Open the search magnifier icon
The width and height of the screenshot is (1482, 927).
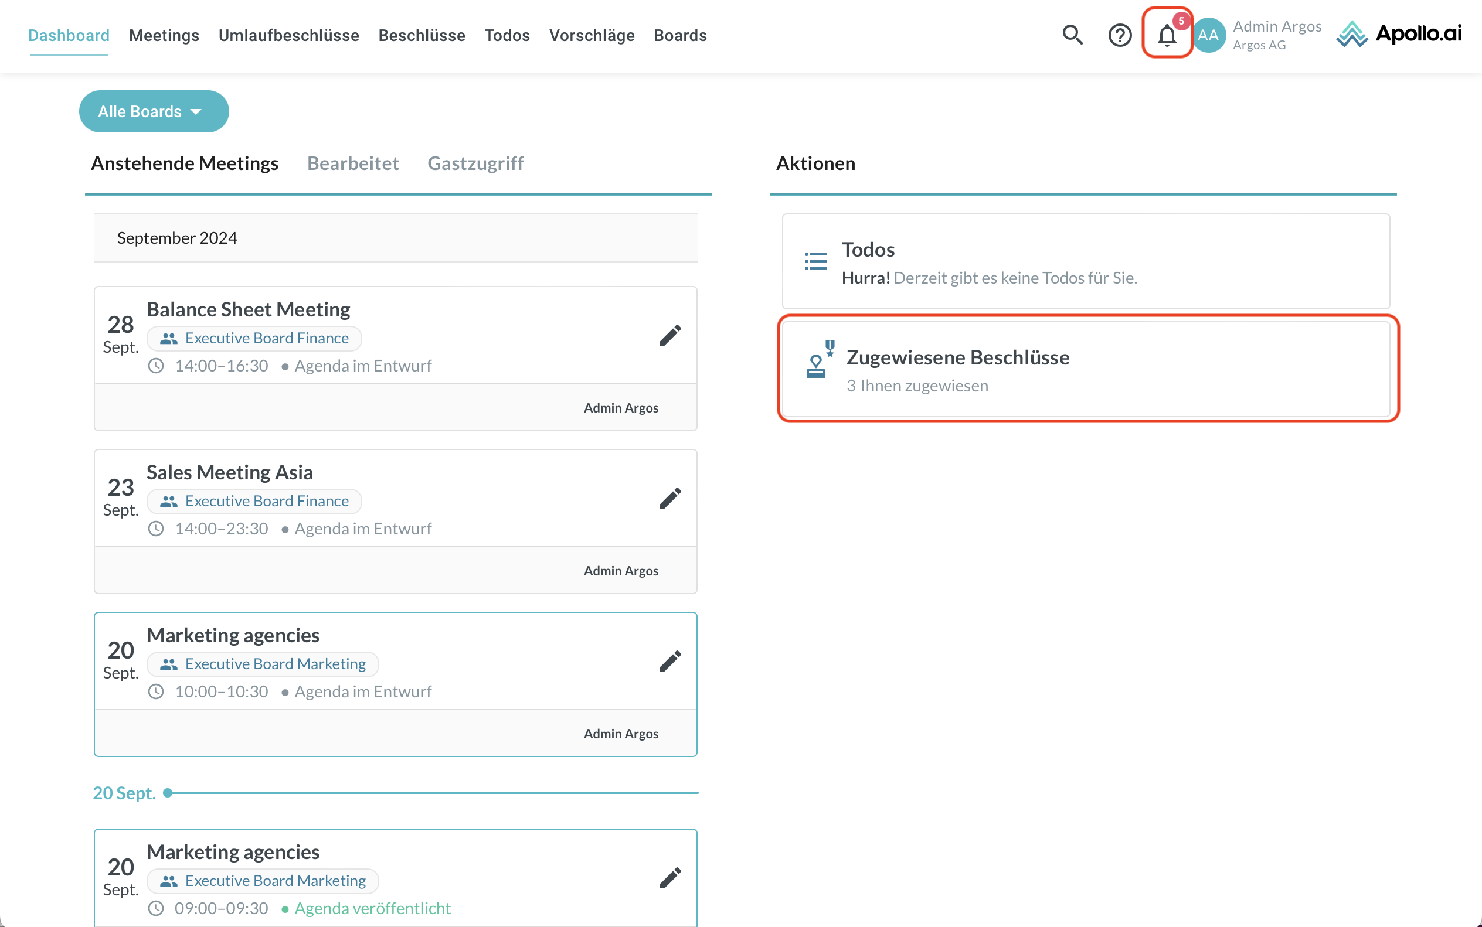[x=1072, y=35]
